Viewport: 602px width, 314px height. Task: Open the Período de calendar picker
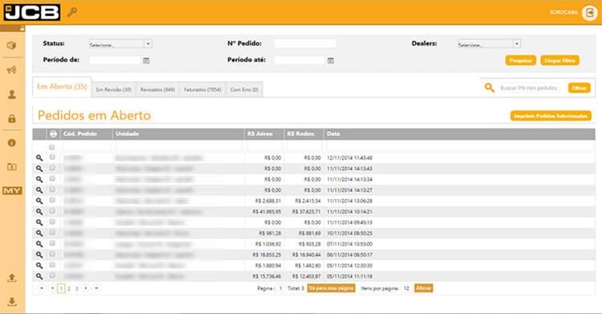coord(146,60)
